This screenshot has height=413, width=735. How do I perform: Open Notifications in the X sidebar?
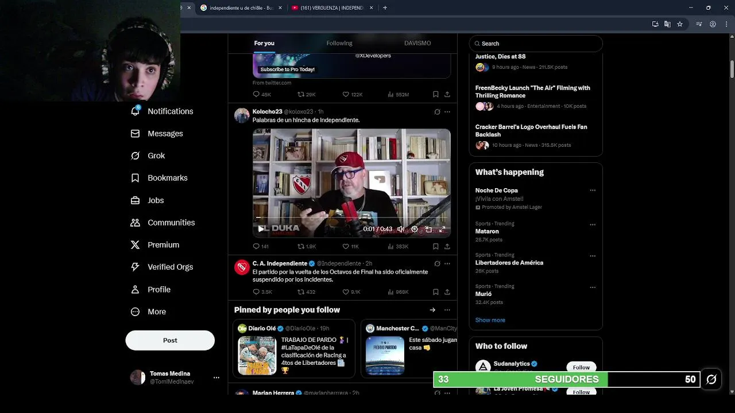(162, 111)
